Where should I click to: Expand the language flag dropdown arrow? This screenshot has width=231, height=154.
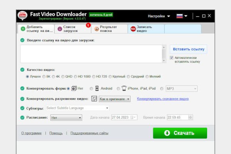[186, 16]
